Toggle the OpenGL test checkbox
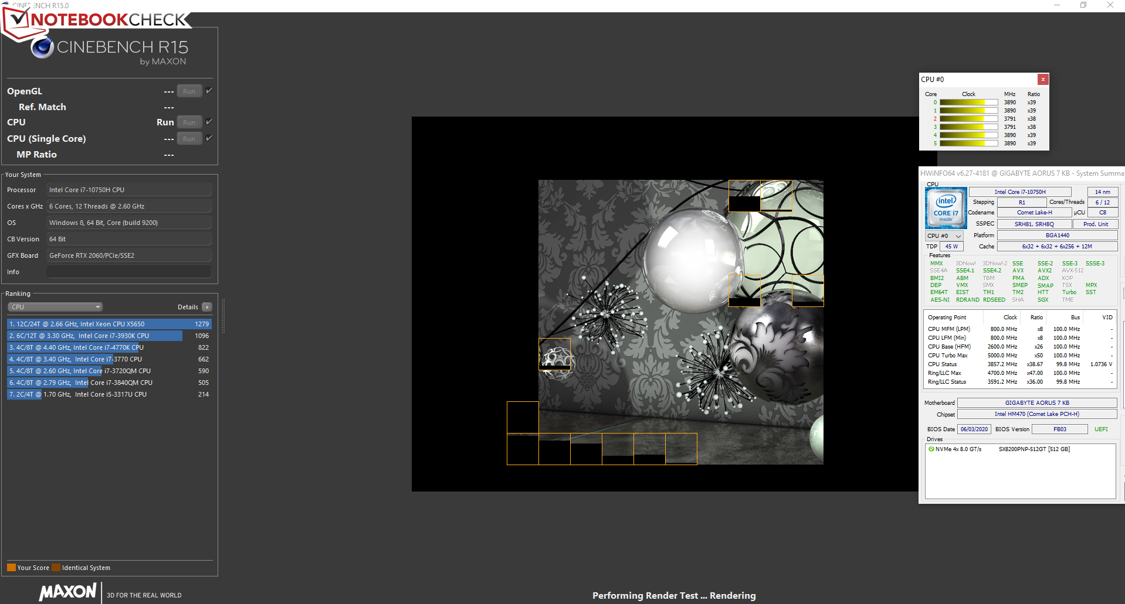Viewport: 1125px width, 604px height. point(209,91)
